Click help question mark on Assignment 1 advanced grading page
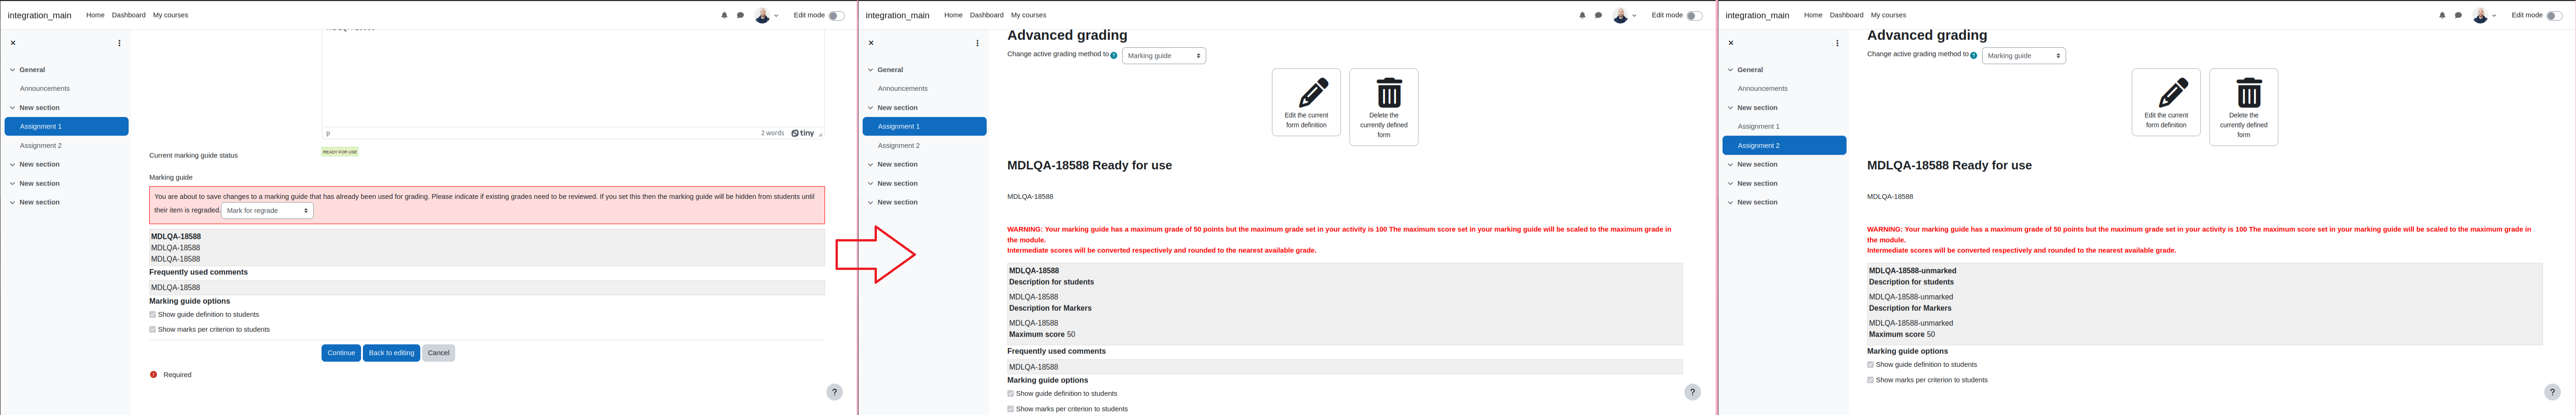The image size is (2576, 415). point(1692,392)
